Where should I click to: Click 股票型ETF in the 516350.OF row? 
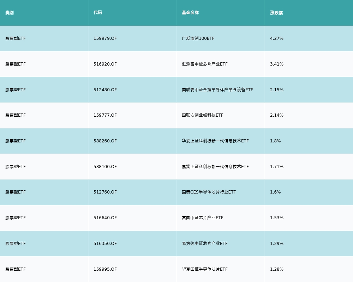(16, 244)
